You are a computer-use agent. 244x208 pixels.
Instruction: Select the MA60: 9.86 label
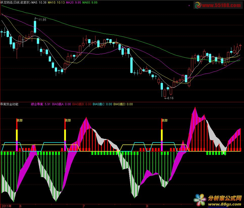(x=90, y=2)
